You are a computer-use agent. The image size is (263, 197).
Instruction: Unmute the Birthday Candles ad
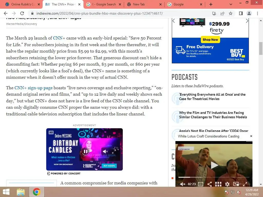(x=105, y=152)
